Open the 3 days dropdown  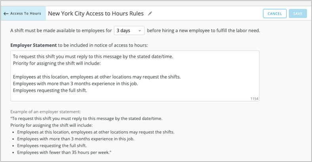point(129,31)
